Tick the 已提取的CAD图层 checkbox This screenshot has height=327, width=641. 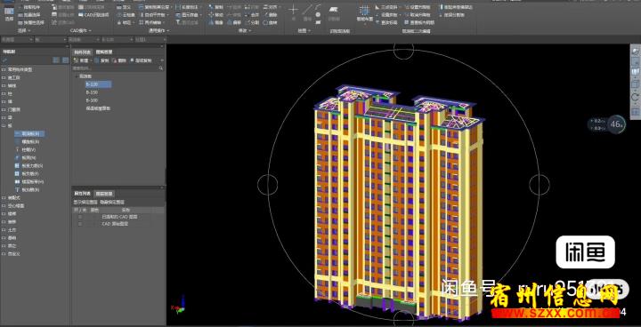click(80, 217)
